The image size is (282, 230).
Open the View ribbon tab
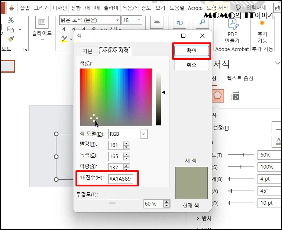tap(160, 8)
